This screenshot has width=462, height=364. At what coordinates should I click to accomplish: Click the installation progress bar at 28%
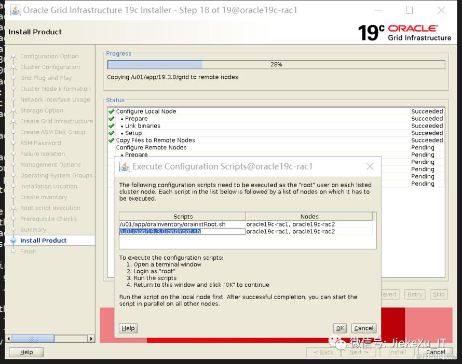(x=276, y=65)
